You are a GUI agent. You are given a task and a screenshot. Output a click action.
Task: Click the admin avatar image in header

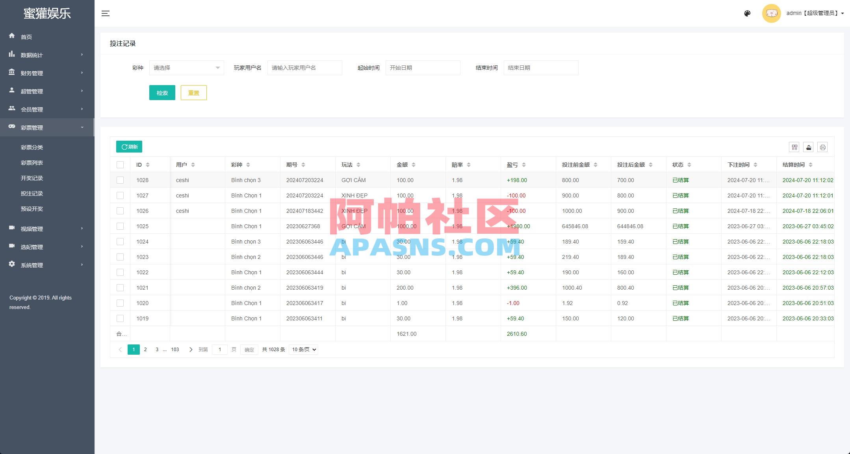point(772,13)
